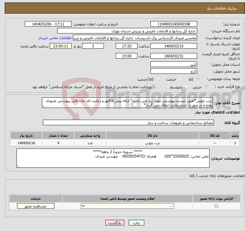Image resolution: width=245 pixels, height=231 pixels.
Task: Click the announcement date field 1404/03/06 - 17:11
Action: click(48, 24)
